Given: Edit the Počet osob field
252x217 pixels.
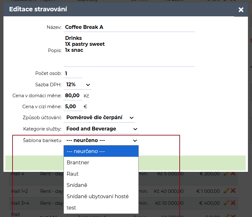Looking at the screenshot, I should (73, 74).
